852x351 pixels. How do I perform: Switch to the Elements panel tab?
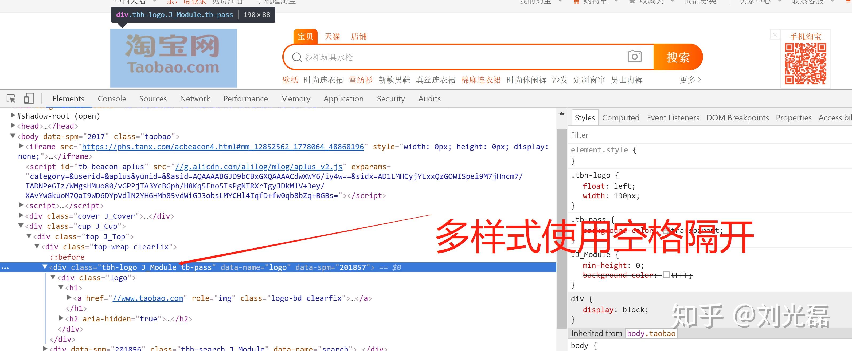(x=68, y=99)
